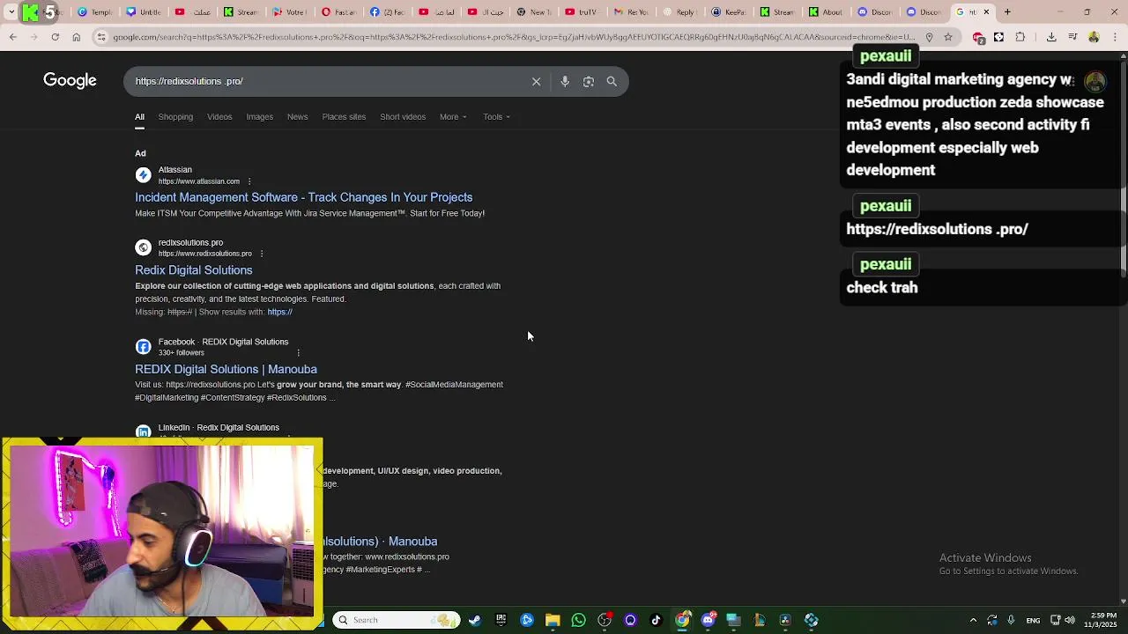Open Google Lens image search icon
This screenshot has height=634, width=1128.
click(x=588, y=81)
